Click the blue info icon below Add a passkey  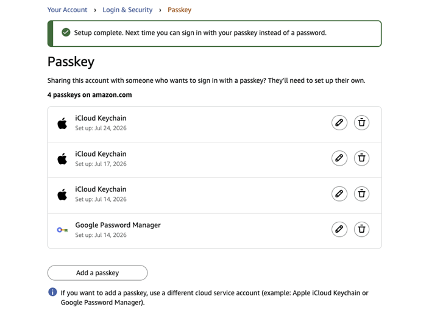52,292
